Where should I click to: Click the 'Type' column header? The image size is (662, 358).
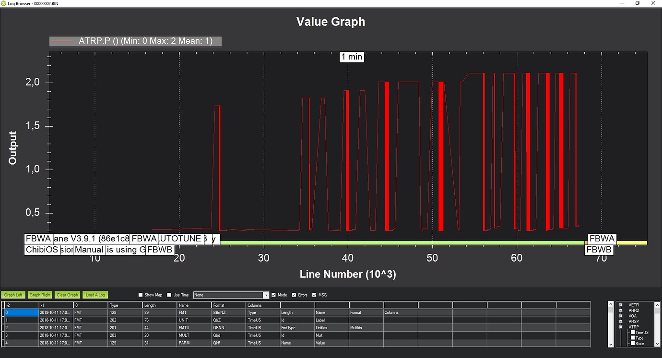point(125,305)
